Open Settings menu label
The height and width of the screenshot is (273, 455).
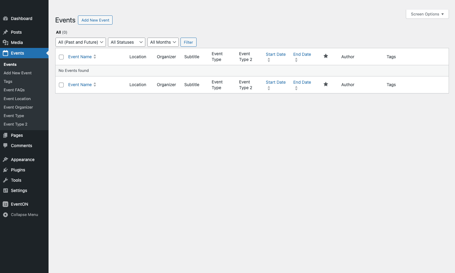click(x=19, y=190)
